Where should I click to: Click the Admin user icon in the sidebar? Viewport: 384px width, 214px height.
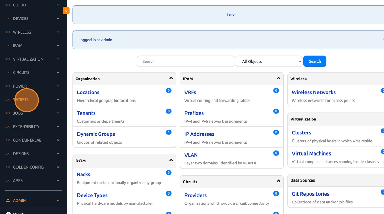click(8, 201)
